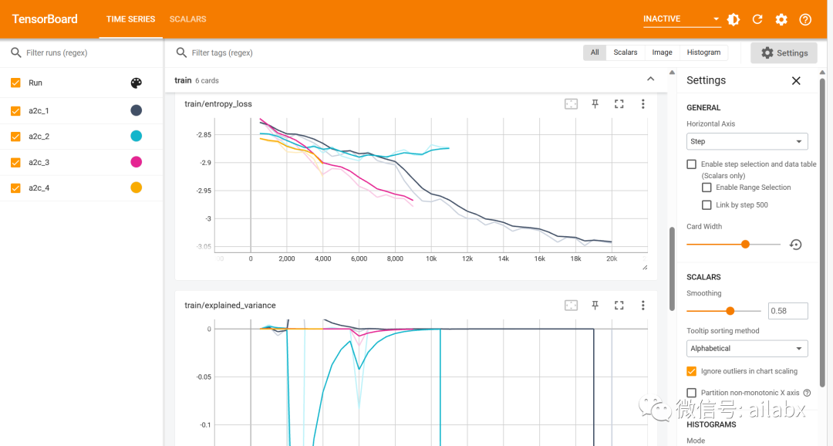Reload data with the refresh icon
Screen dimensions: 833x446
[757, 19]
